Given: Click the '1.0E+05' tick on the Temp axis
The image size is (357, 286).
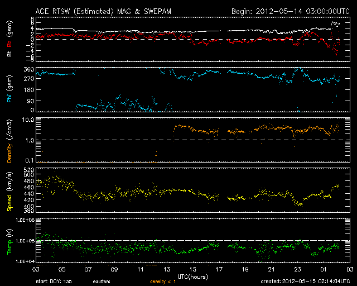Looking at the screenshot, I should click(x=25, y=241).
